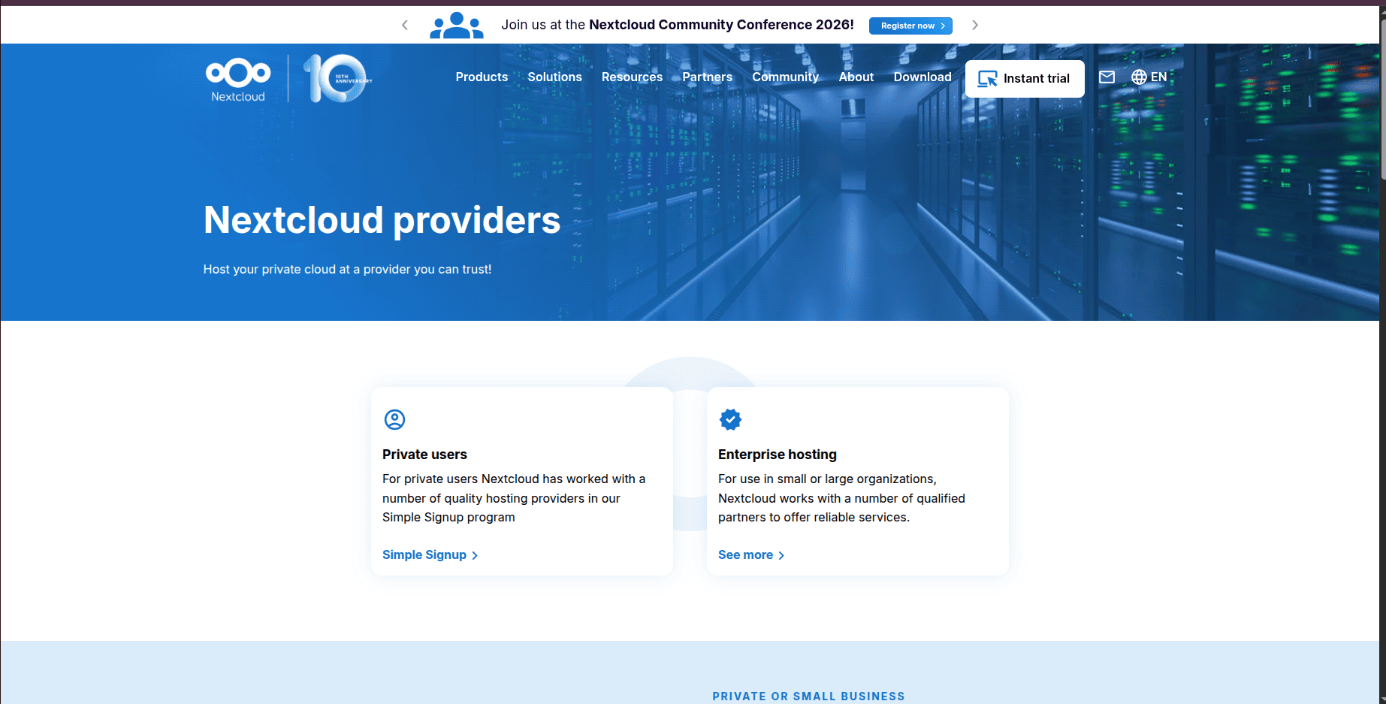Click the Enterprise hosting verified badge icon
The image size is (1386, 704).
pyautogui.click(x=730, y=419)
